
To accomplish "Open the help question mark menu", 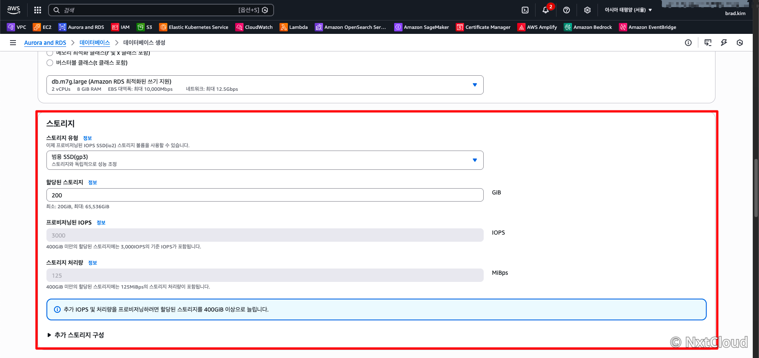I will click(567, 10).
